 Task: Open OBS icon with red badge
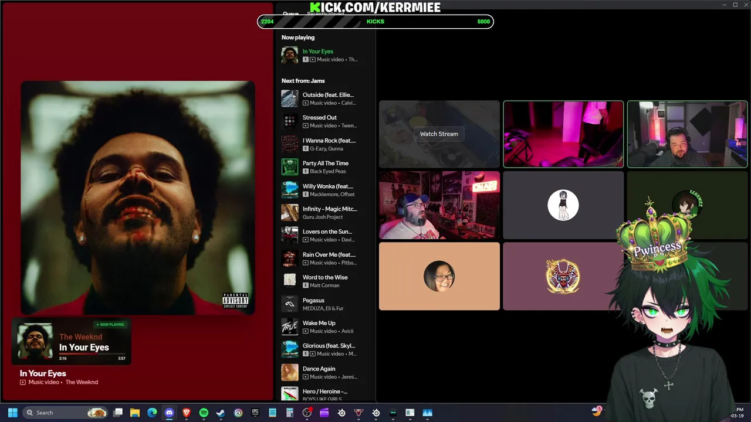(x=307, y=413)
